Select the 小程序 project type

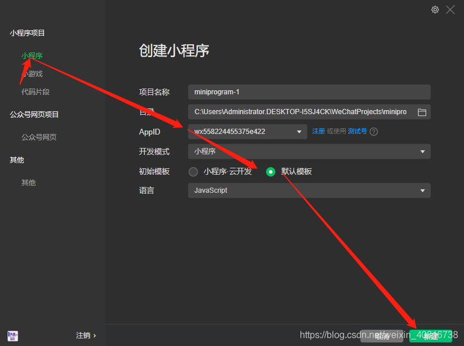pos(32,56)
